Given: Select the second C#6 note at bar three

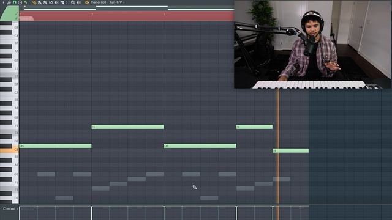Looking at the screenshot, I should pos(200,145).
